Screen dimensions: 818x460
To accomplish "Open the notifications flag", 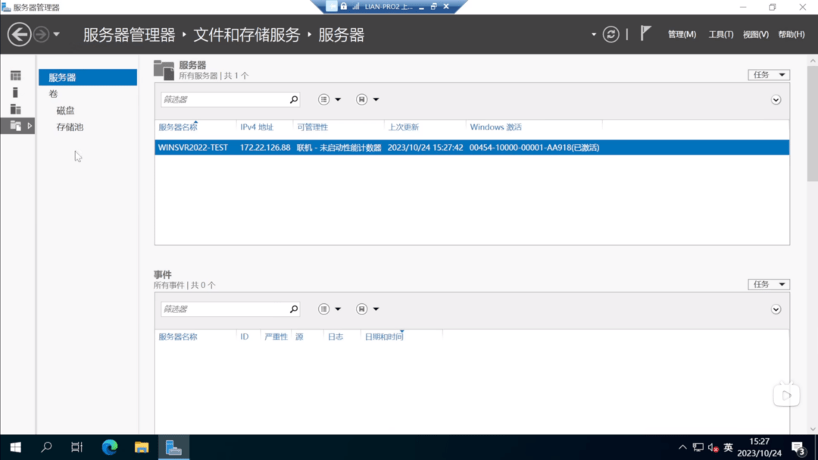I will tap(645, 33).
